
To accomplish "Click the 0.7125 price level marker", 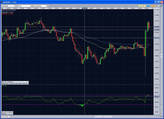I will 157,30.
